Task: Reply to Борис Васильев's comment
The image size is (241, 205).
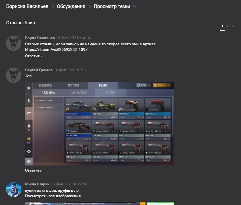Action: point(33,56)
